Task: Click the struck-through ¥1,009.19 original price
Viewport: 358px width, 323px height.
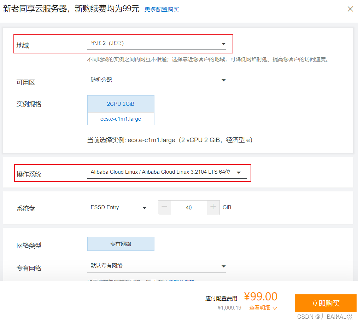Action: point(229,308)
